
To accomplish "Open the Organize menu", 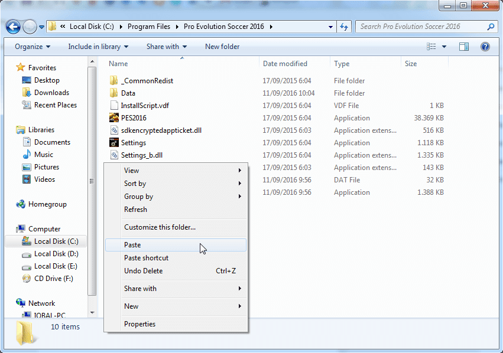I will pyautogui.click(x=33, y=47).
